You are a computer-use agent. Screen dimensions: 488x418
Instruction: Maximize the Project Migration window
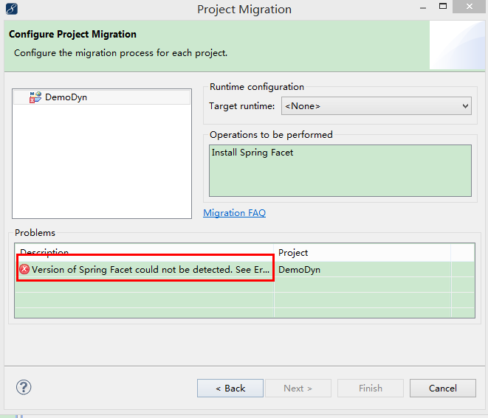click(x=443, y=6)
